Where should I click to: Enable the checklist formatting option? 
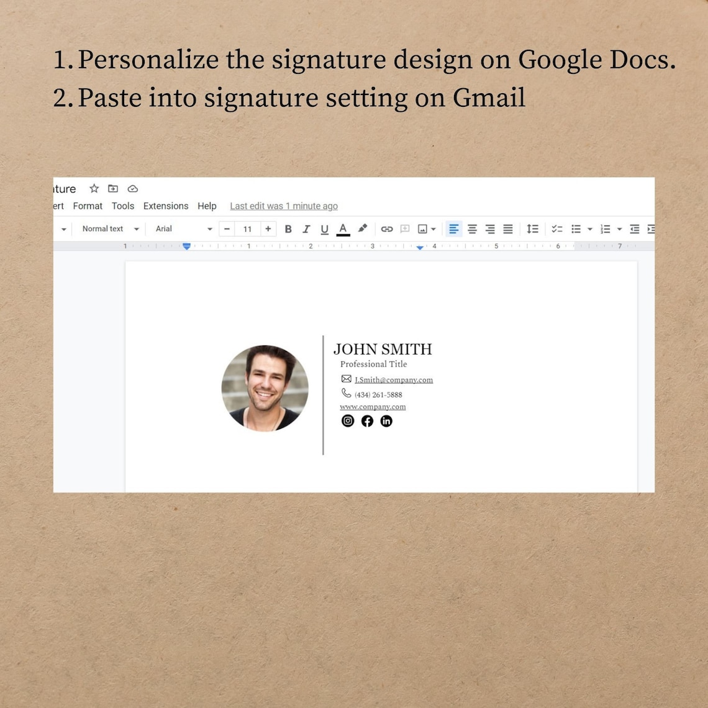[x=557, y=229]
